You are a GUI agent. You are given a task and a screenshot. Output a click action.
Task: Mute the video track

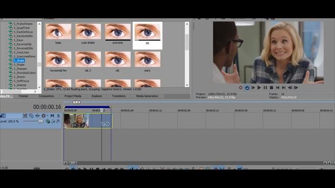pyautogui.click(x=52, y=115)
